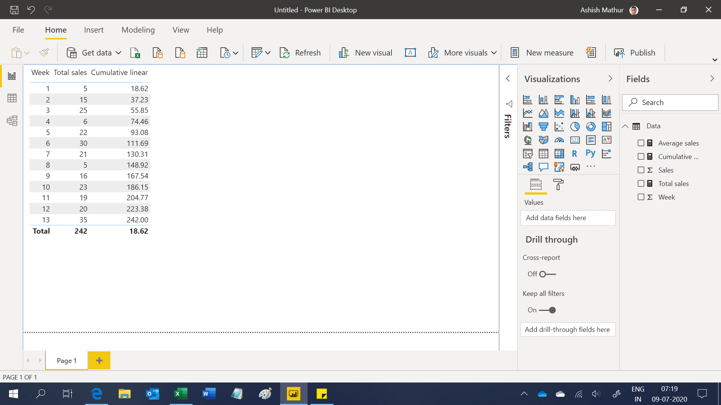Switch to the Help ribbon tab
The height and width of the screenshot is (405, 721).
(x=215, y=30)
